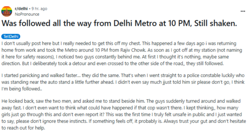Click the '9 hr. ago' post timestamp
248x140 pixels.
(39, 8)
